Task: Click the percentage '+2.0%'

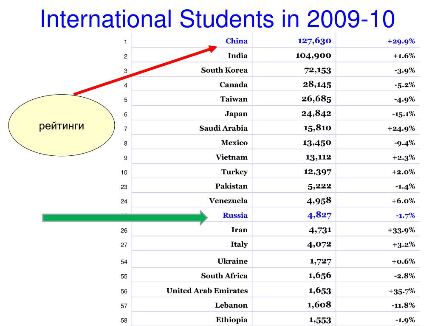Action: [404, 172]
